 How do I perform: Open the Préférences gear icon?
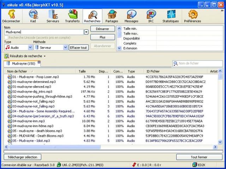pos(193,14)
